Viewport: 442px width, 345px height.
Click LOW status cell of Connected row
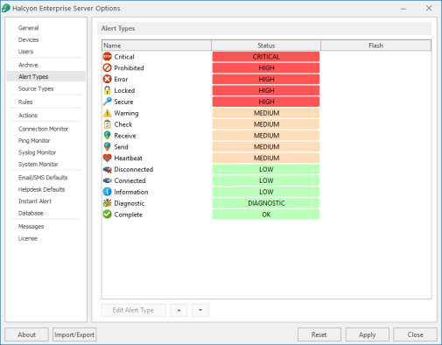[266, 180]
